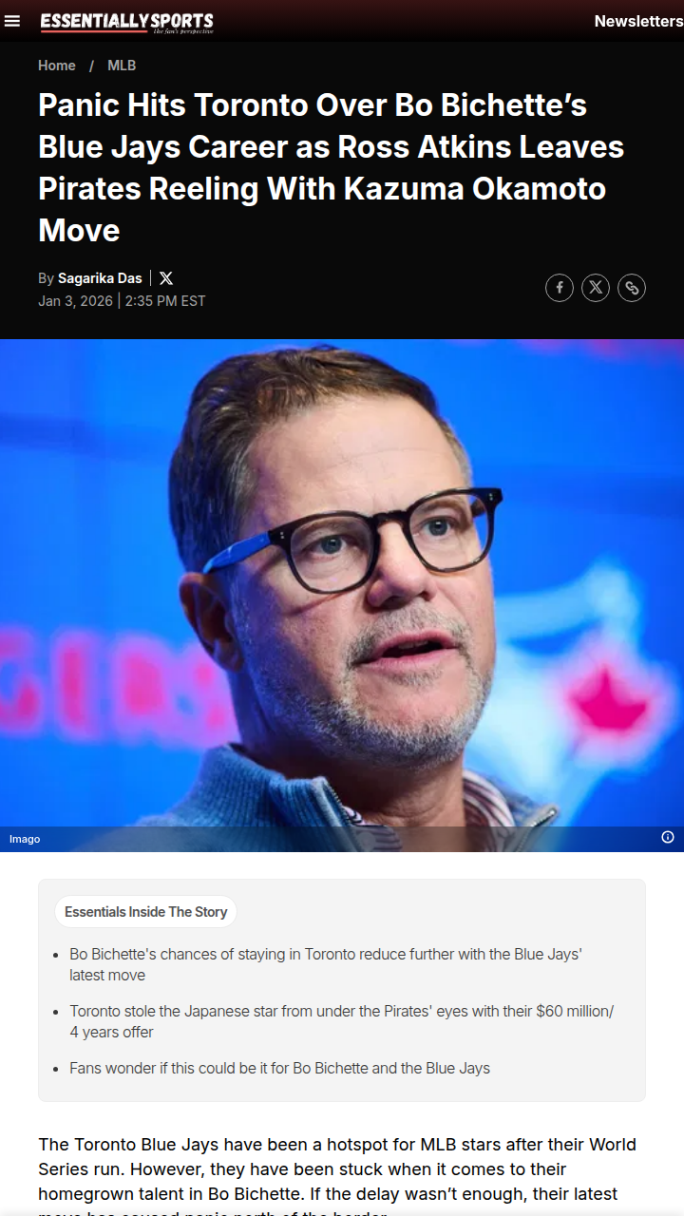This screenshot has width=684, height=1216.
Task: Click the Imago photo credit
Action: [25, 839]
